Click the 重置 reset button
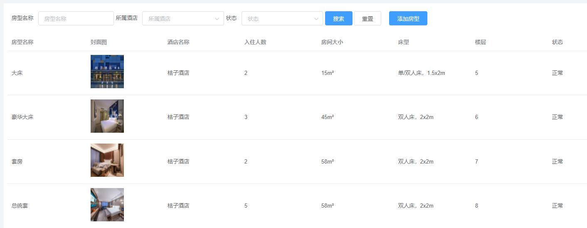The width and height of the screenshot is (587, 228). 367,18
